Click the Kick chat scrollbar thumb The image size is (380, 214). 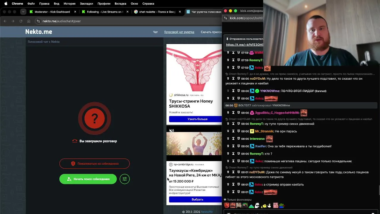coord(379,190)
